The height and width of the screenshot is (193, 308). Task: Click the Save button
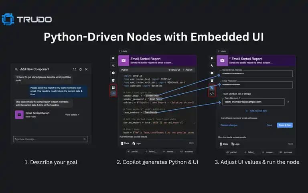pyautogui.click(x=269, y=125)
